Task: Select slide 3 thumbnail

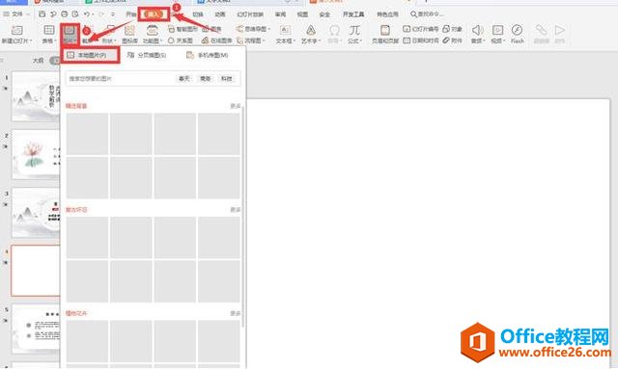Action: point(37,213)
